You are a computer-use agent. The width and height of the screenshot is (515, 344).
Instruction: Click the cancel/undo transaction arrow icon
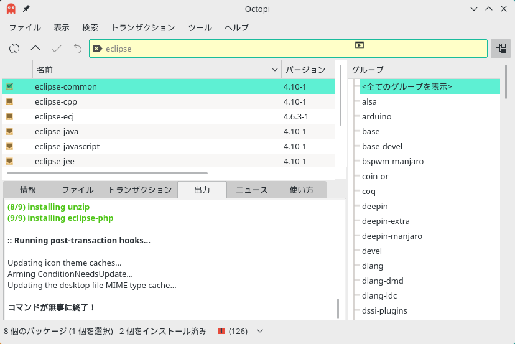[78, 49]
